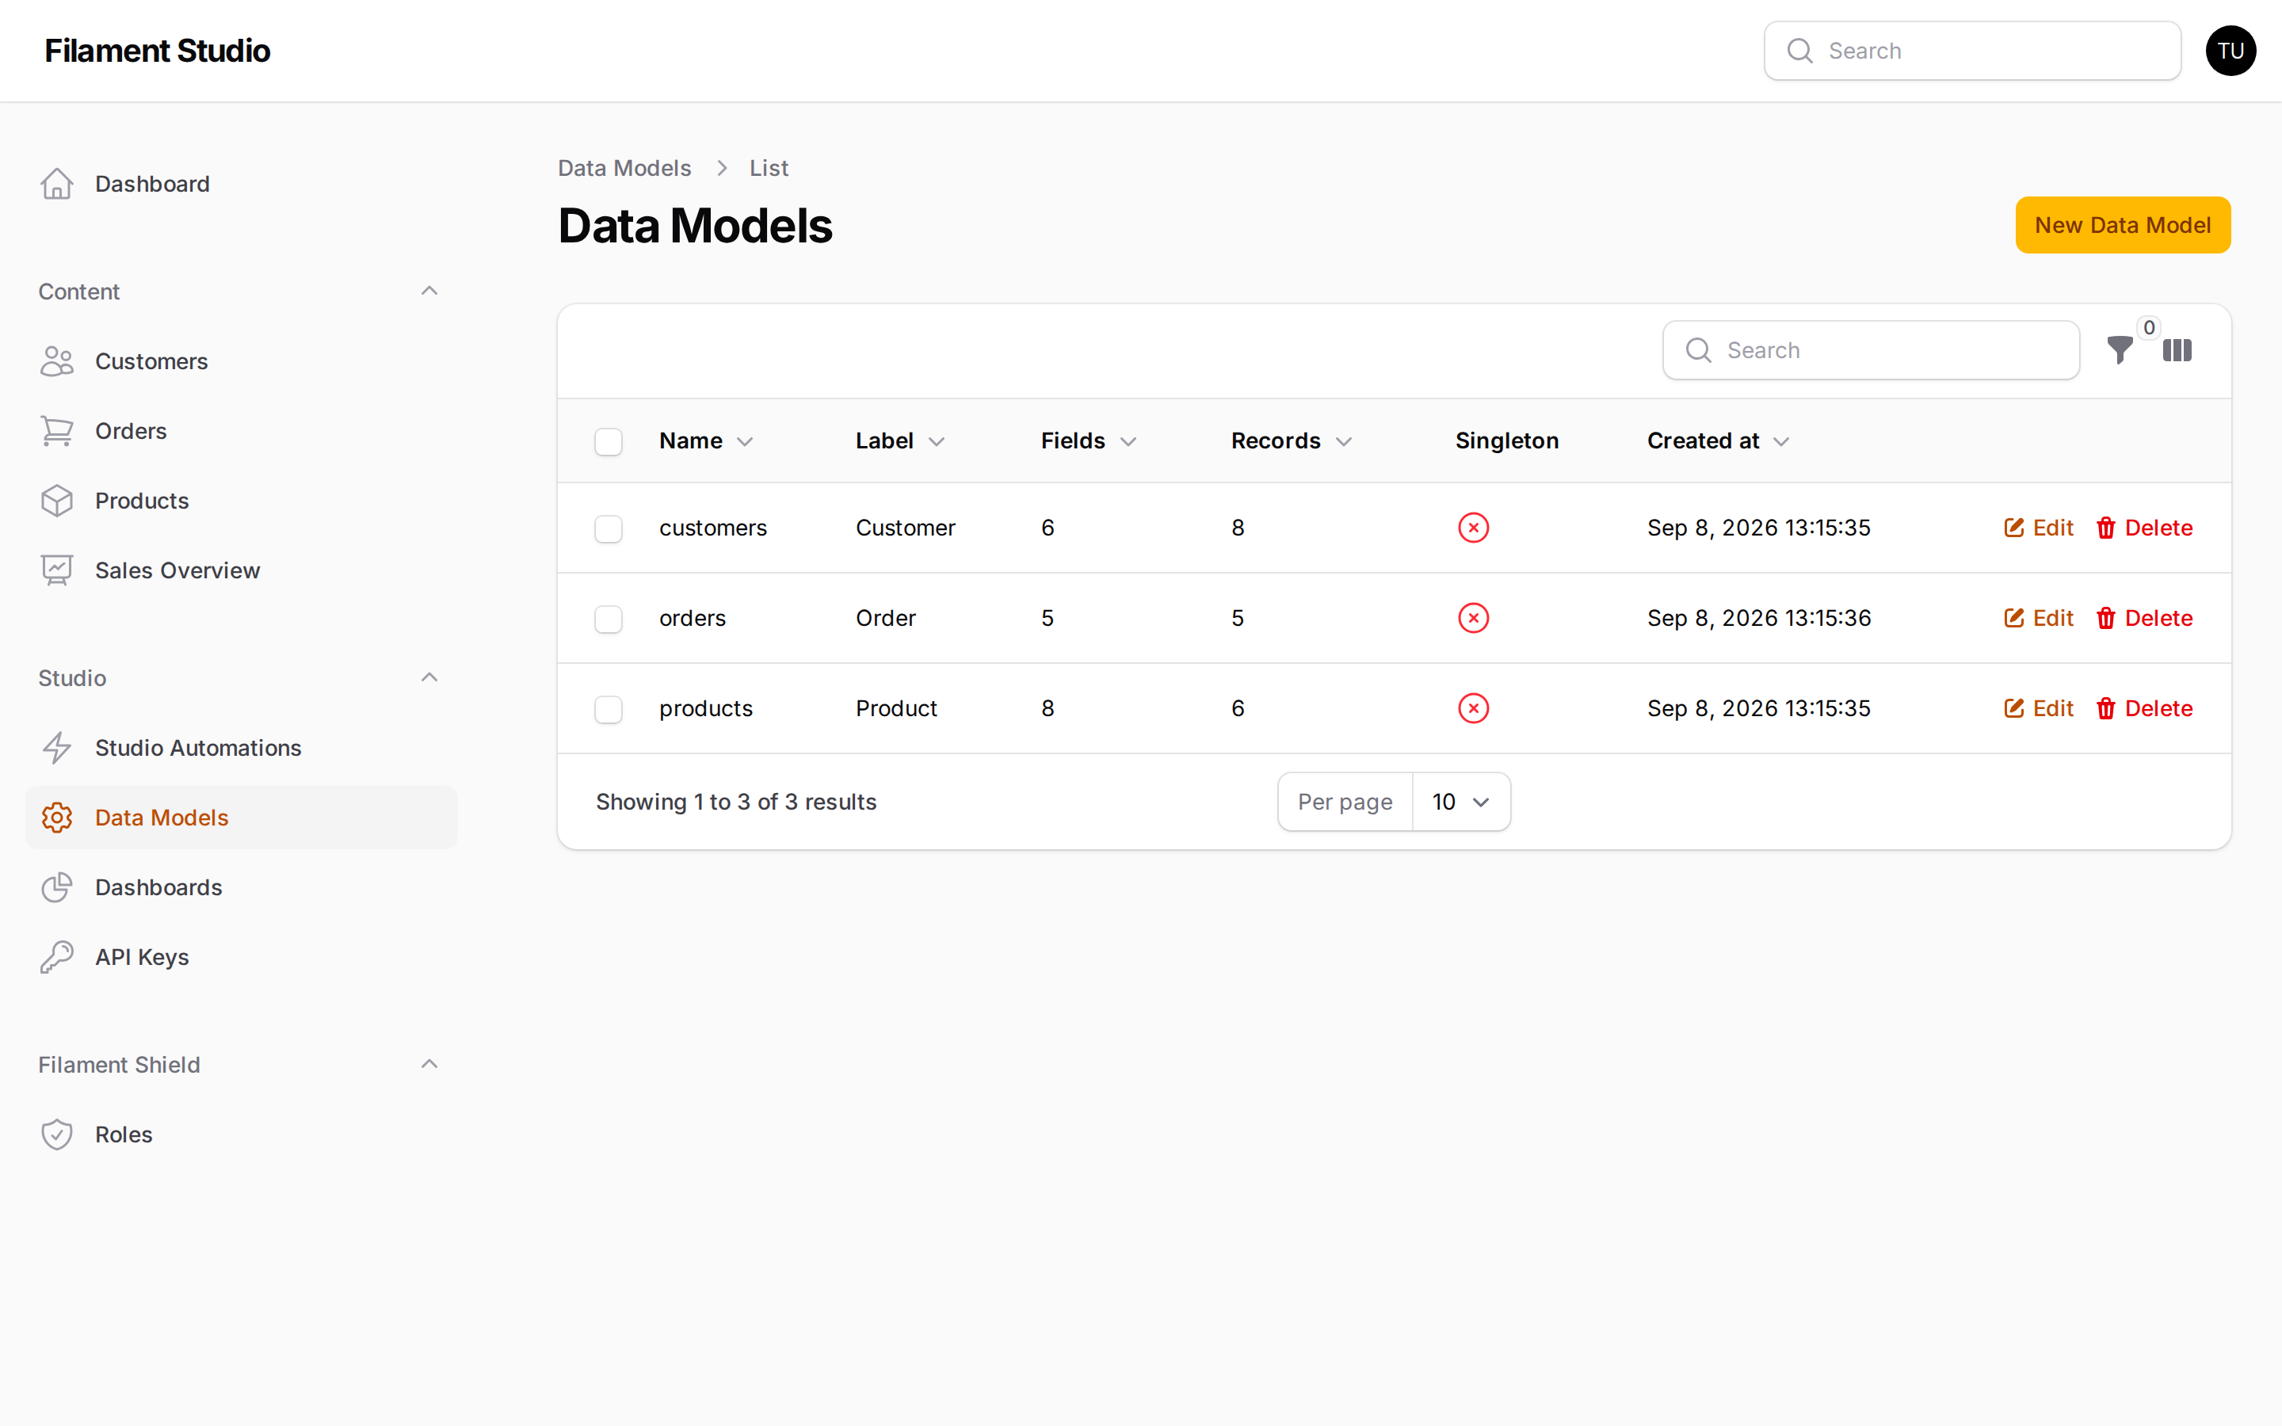The width and height of the screenshot is (2282, 1426).
Task: Click the Data Models gear icon
Action: pos(56,818)
